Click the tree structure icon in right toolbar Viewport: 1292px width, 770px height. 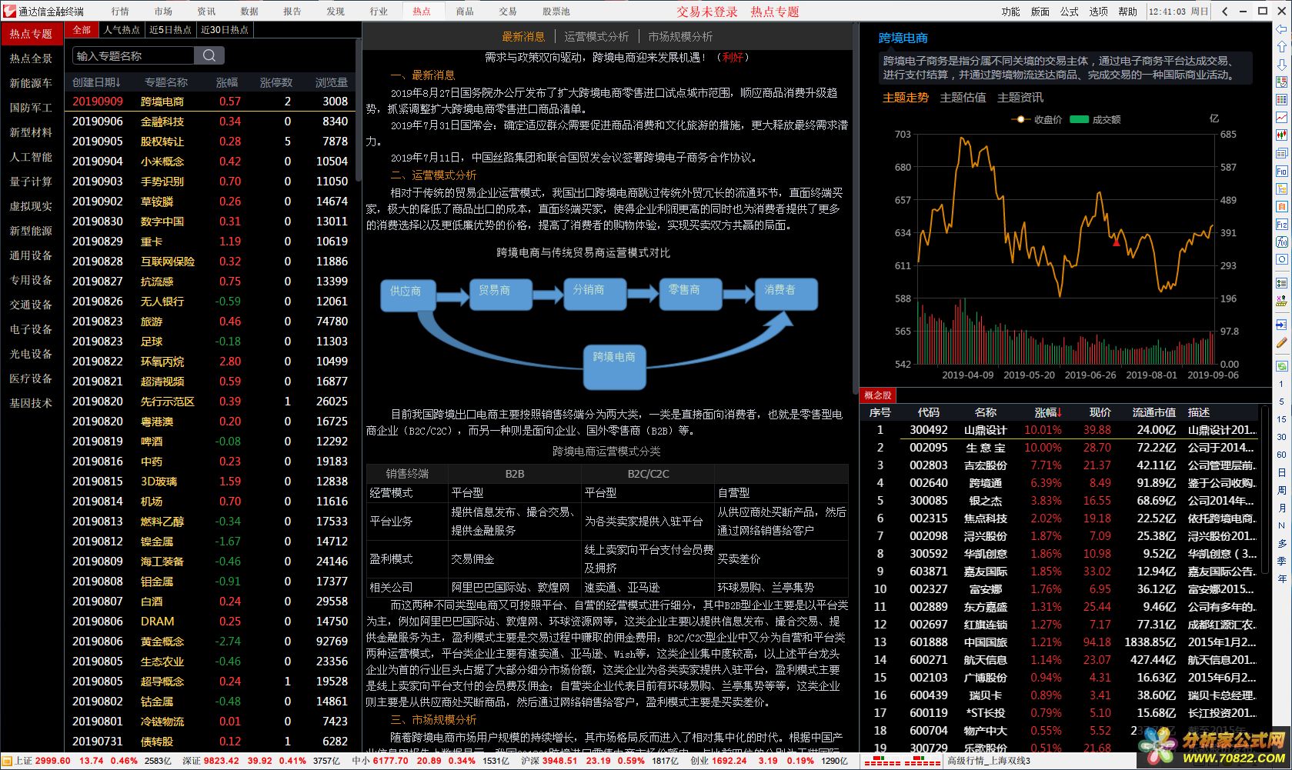tap(1281, 188)
